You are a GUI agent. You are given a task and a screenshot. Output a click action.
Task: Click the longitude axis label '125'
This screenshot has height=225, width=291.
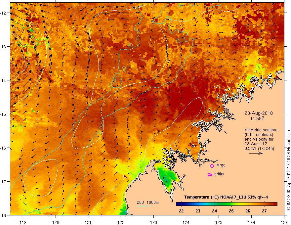click(219, 222)
